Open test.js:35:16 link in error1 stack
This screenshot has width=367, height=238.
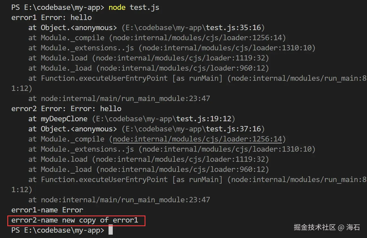pyautogui.click(x=235, y=28)
